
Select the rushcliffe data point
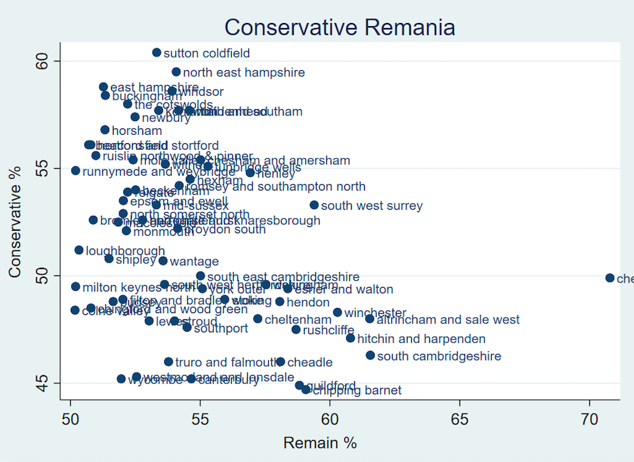pos(296,330)
